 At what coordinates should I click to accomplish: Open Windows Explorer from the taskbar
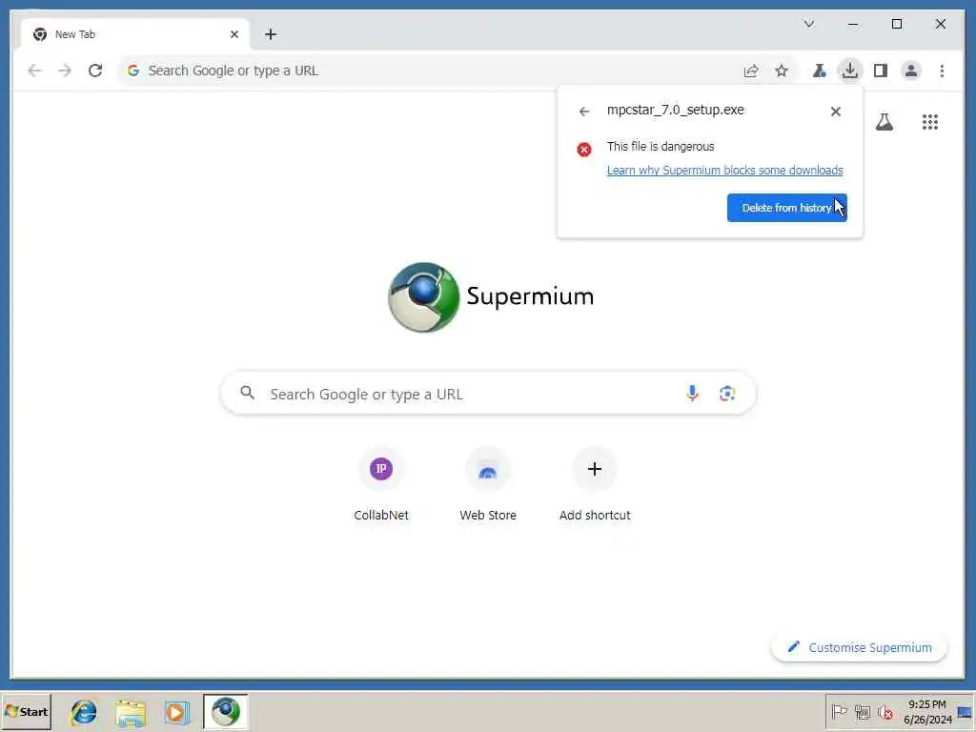pos(130,712)
